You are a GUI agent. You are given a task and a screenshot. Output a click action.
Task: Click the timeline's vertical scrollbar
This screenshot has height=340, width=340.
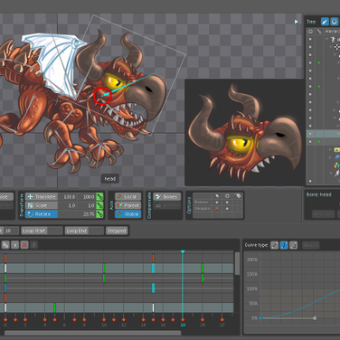(x=237, y=263)
